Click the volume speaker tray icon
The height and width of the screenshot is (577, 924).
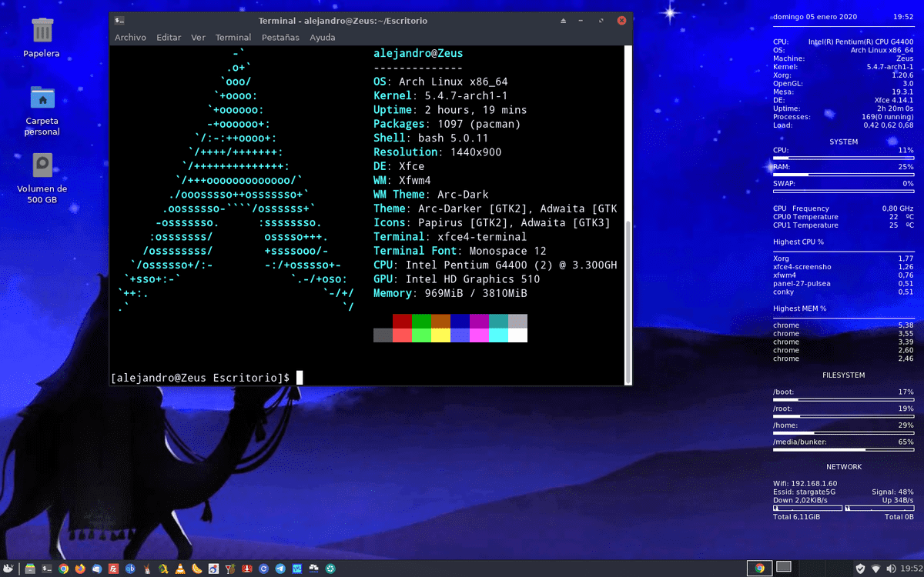892,569
